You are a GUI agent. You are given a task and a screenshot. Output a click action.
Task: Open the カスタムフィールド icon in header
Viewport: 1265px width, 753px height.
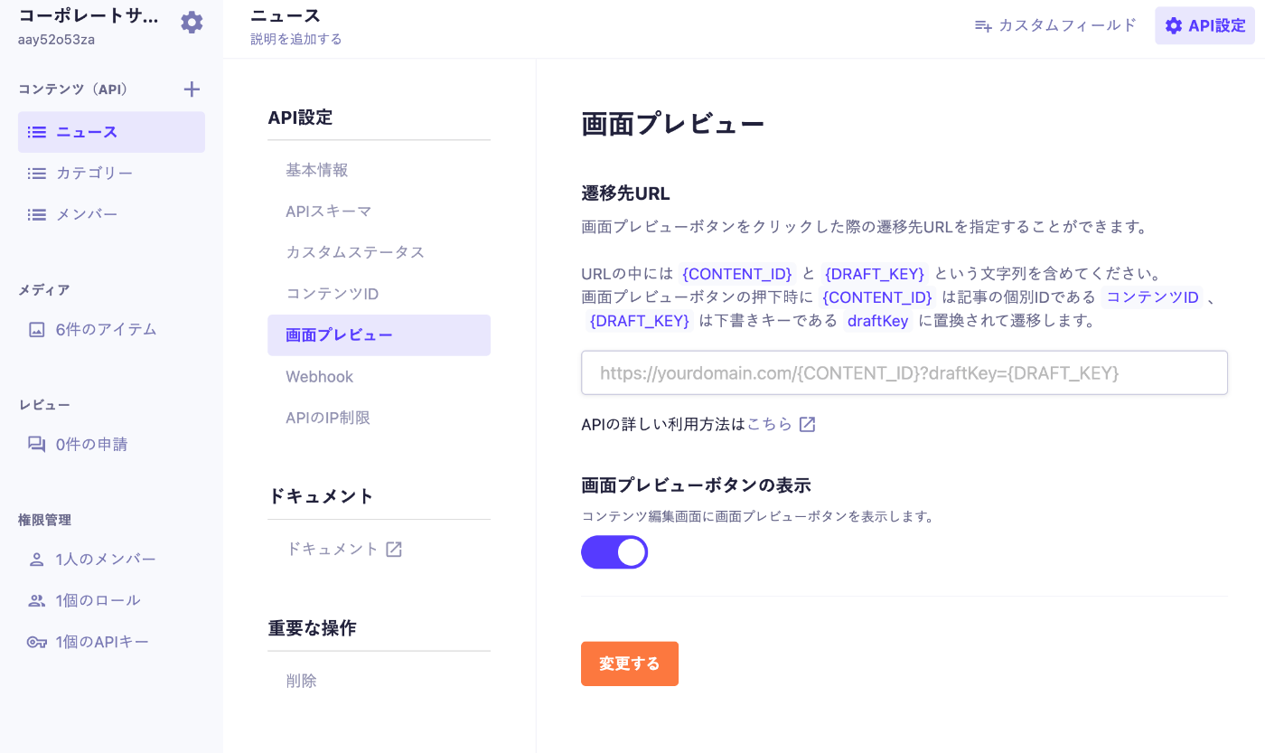click(982, 25)
